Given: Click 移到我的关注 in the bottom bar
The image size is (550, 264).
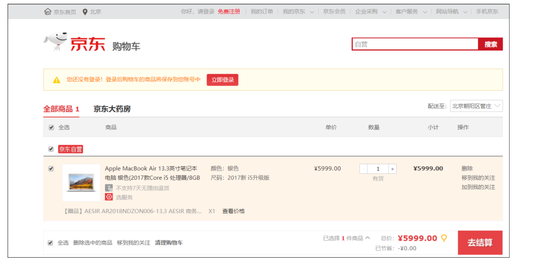Looking at the screenshot, I should [134, 243].
